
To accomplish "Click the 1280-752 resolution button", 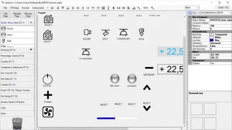I will click(223, 8).
